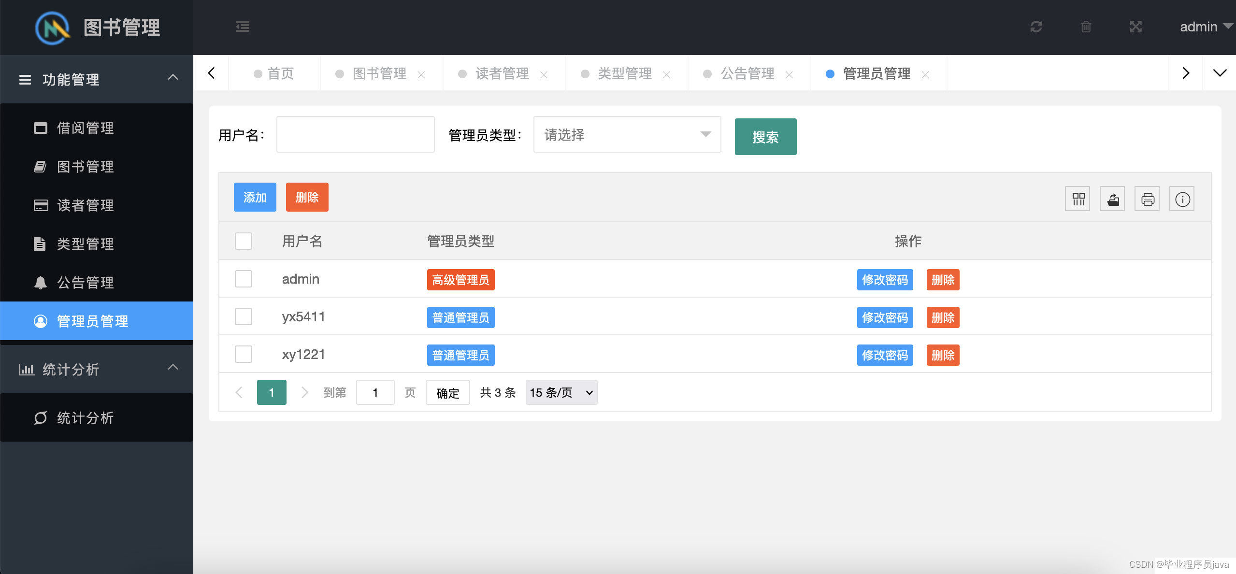Click the 高级管理员 tag
Image resolution: width=1236 pixels, height=574 pixels.
(x=460, y=280)
